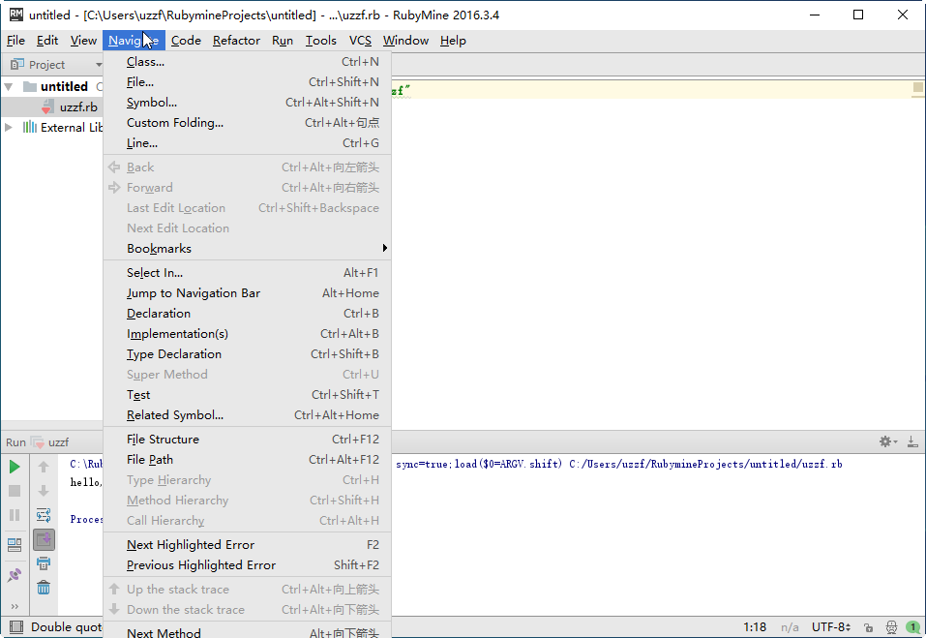Open the Window menu
Image resolution: width=926 pixels, height=638 pixels.
point(405,40)
